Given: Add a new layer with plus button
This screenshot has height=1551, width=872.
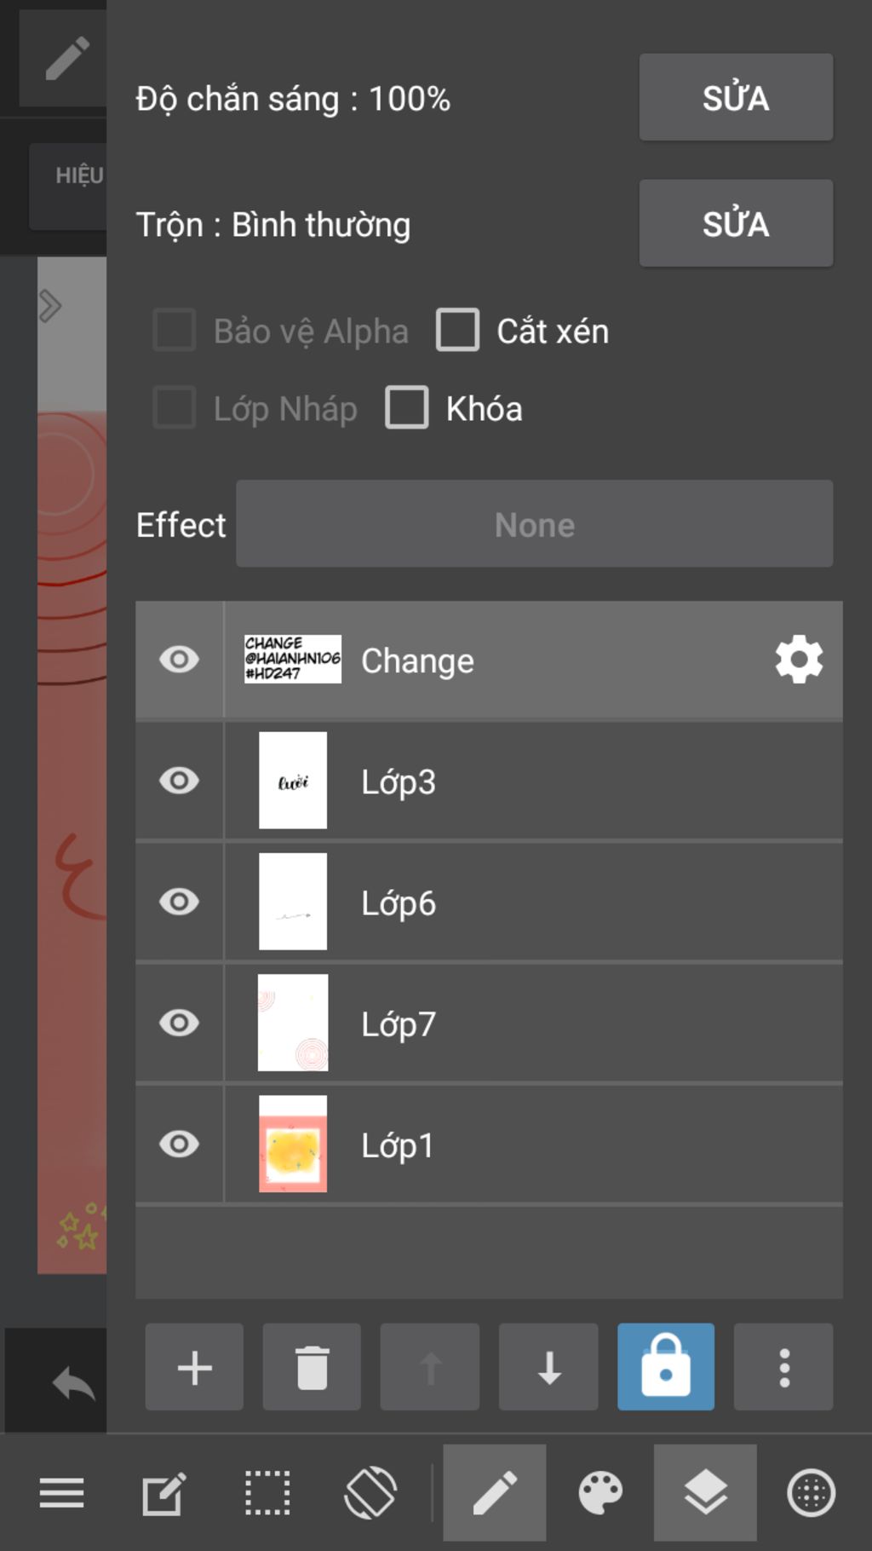Looking at the screenshot, I should pos(194,1367).
